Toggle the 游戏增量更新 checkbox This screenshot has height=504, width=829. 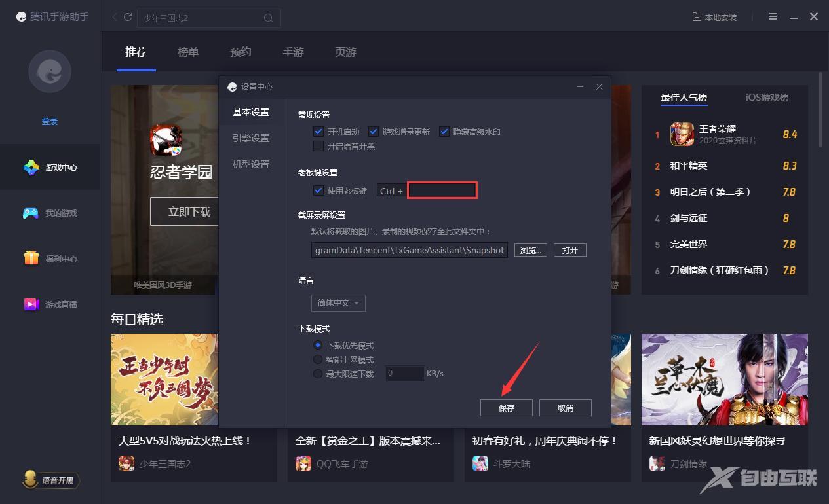[374, 132]
